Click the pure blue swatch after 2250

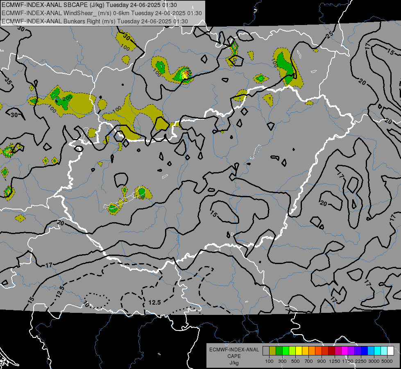pyautogui.click(x=365, y=351)
